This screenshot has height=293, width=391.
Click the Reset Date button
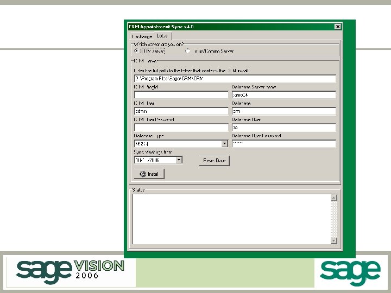coord(214,161)
